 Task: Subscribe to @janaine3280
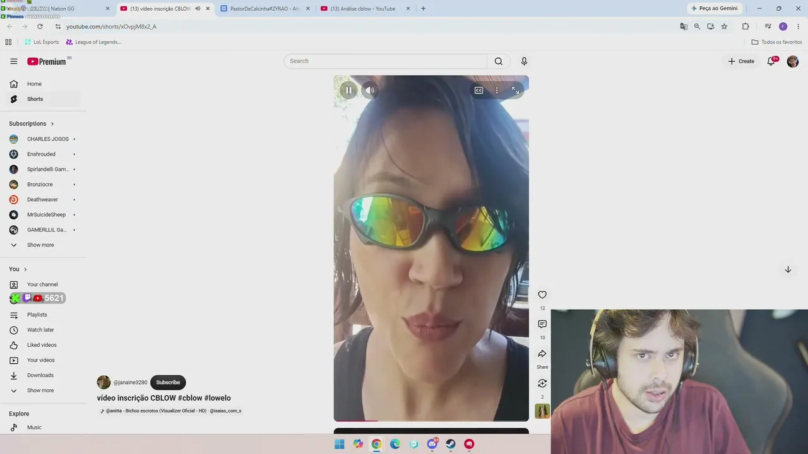pyautogui.click(x=168, y=382)
